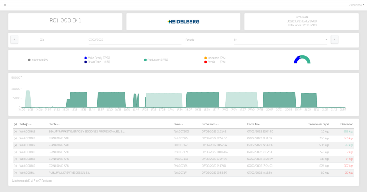Sort by Cliente column

coord(54,124)
